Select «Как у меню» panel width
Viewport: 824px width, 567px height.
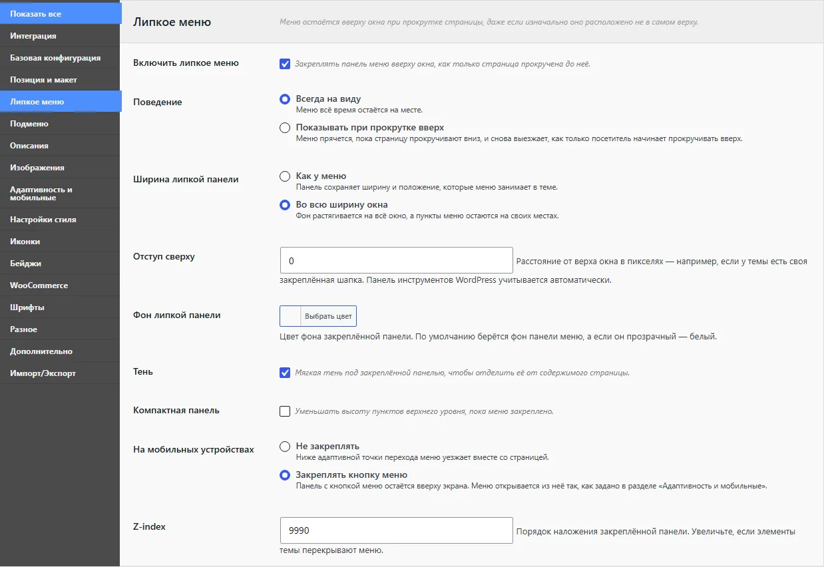(285, 176)
